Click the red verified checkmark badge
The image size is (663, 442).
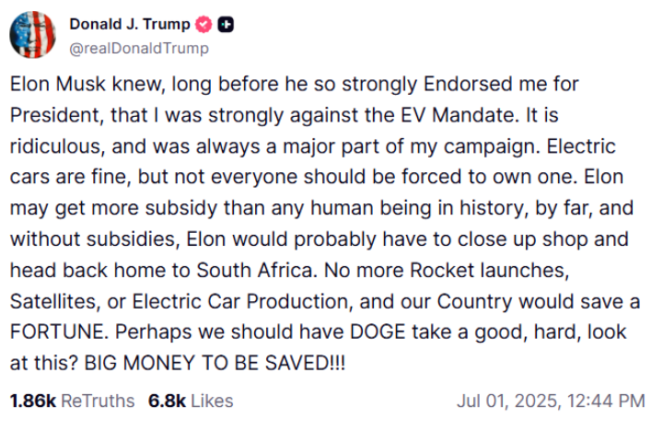(204, 25)
